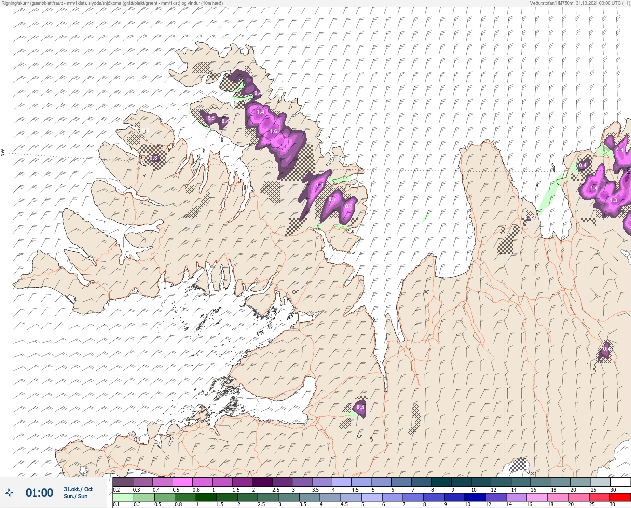This screenshot has height=508, width=631.
Task: Select the darkest purple swatch at 2 in the upper legend row
Action: point(262,482)
